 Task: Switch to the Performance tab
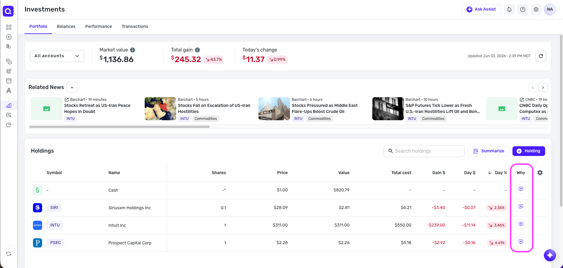point(98,26)
